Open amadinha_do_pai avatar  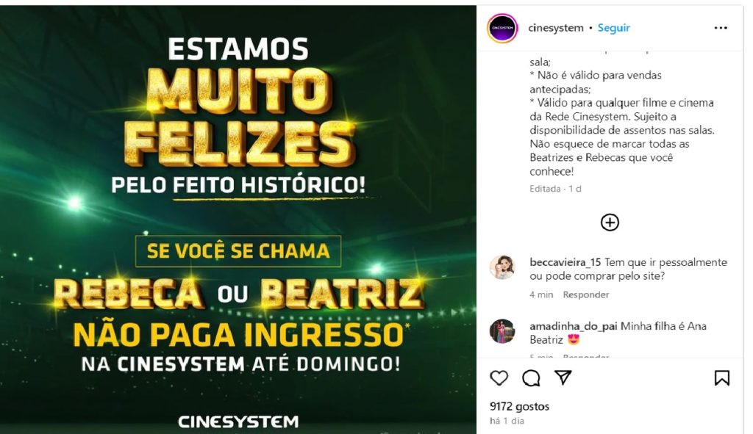[502, 331]
